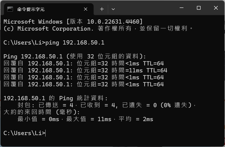Viewport: 225px width, 147px height.
Task: Select the 命令提示字元 tab title
Action: tap(31, 9)
